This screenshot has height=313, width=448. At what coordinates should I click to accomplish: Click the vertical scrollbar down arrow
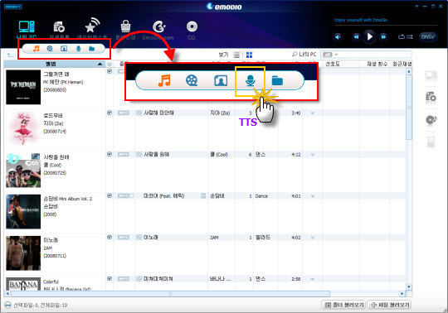[409, 287]
